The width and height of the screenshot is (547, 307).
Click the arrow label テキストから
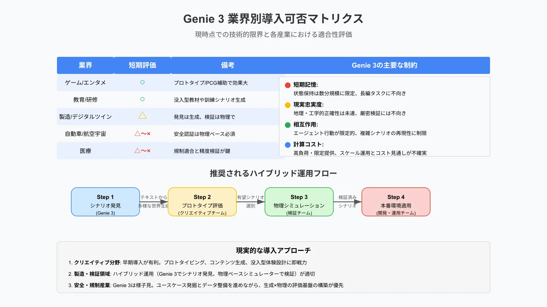coord(154,197)
